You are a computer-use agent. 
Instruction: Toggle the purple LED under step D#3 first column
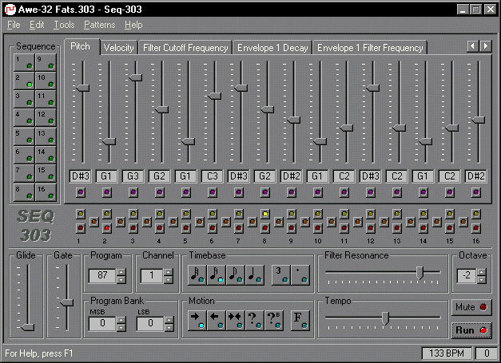(x=81, y=192)
